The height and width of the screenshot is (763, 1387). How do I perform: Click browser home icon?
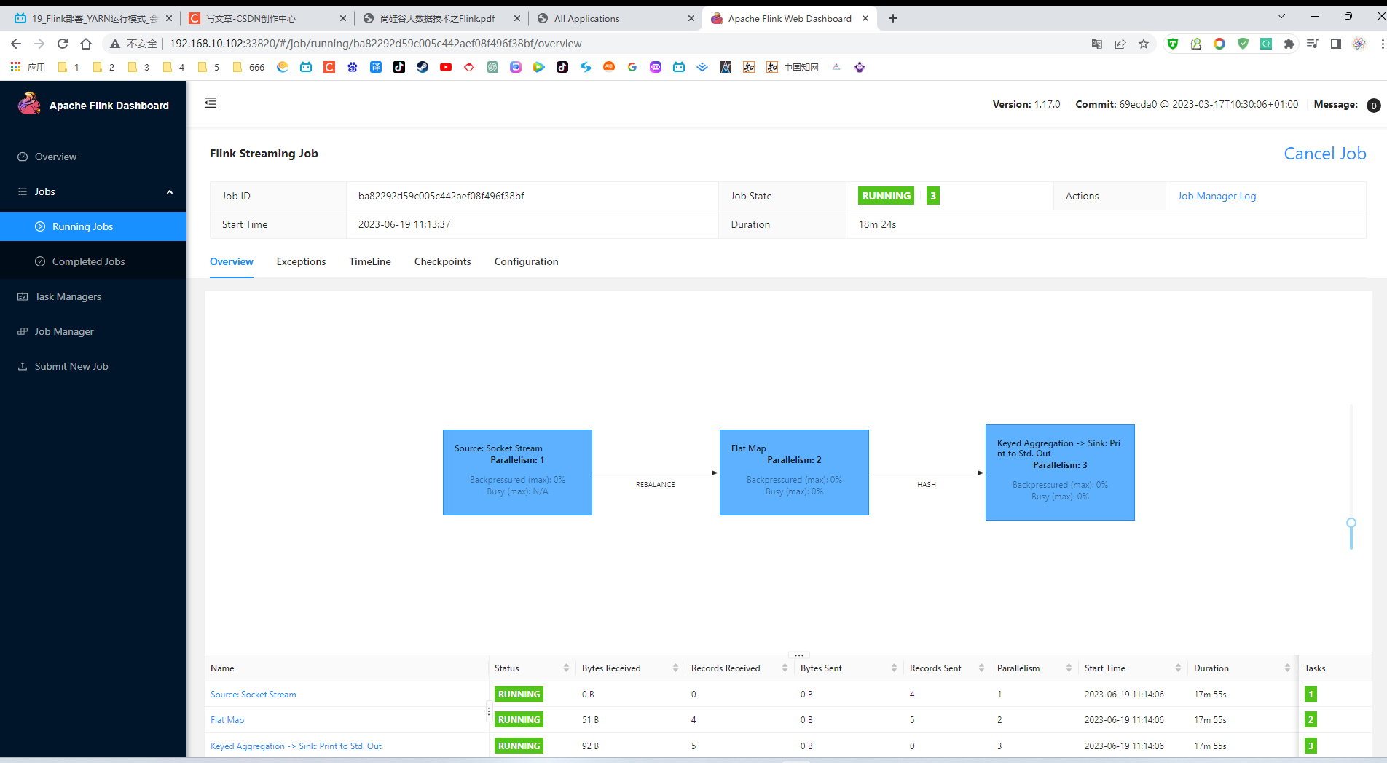coord(86,44)
